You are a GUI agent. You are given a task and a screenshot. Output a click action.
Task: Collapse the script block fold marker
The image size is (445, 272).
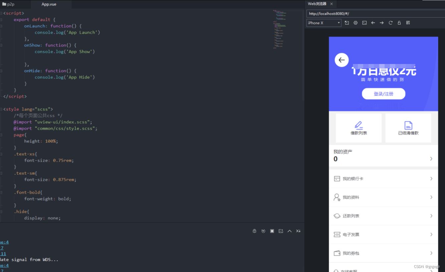[2, 13]
